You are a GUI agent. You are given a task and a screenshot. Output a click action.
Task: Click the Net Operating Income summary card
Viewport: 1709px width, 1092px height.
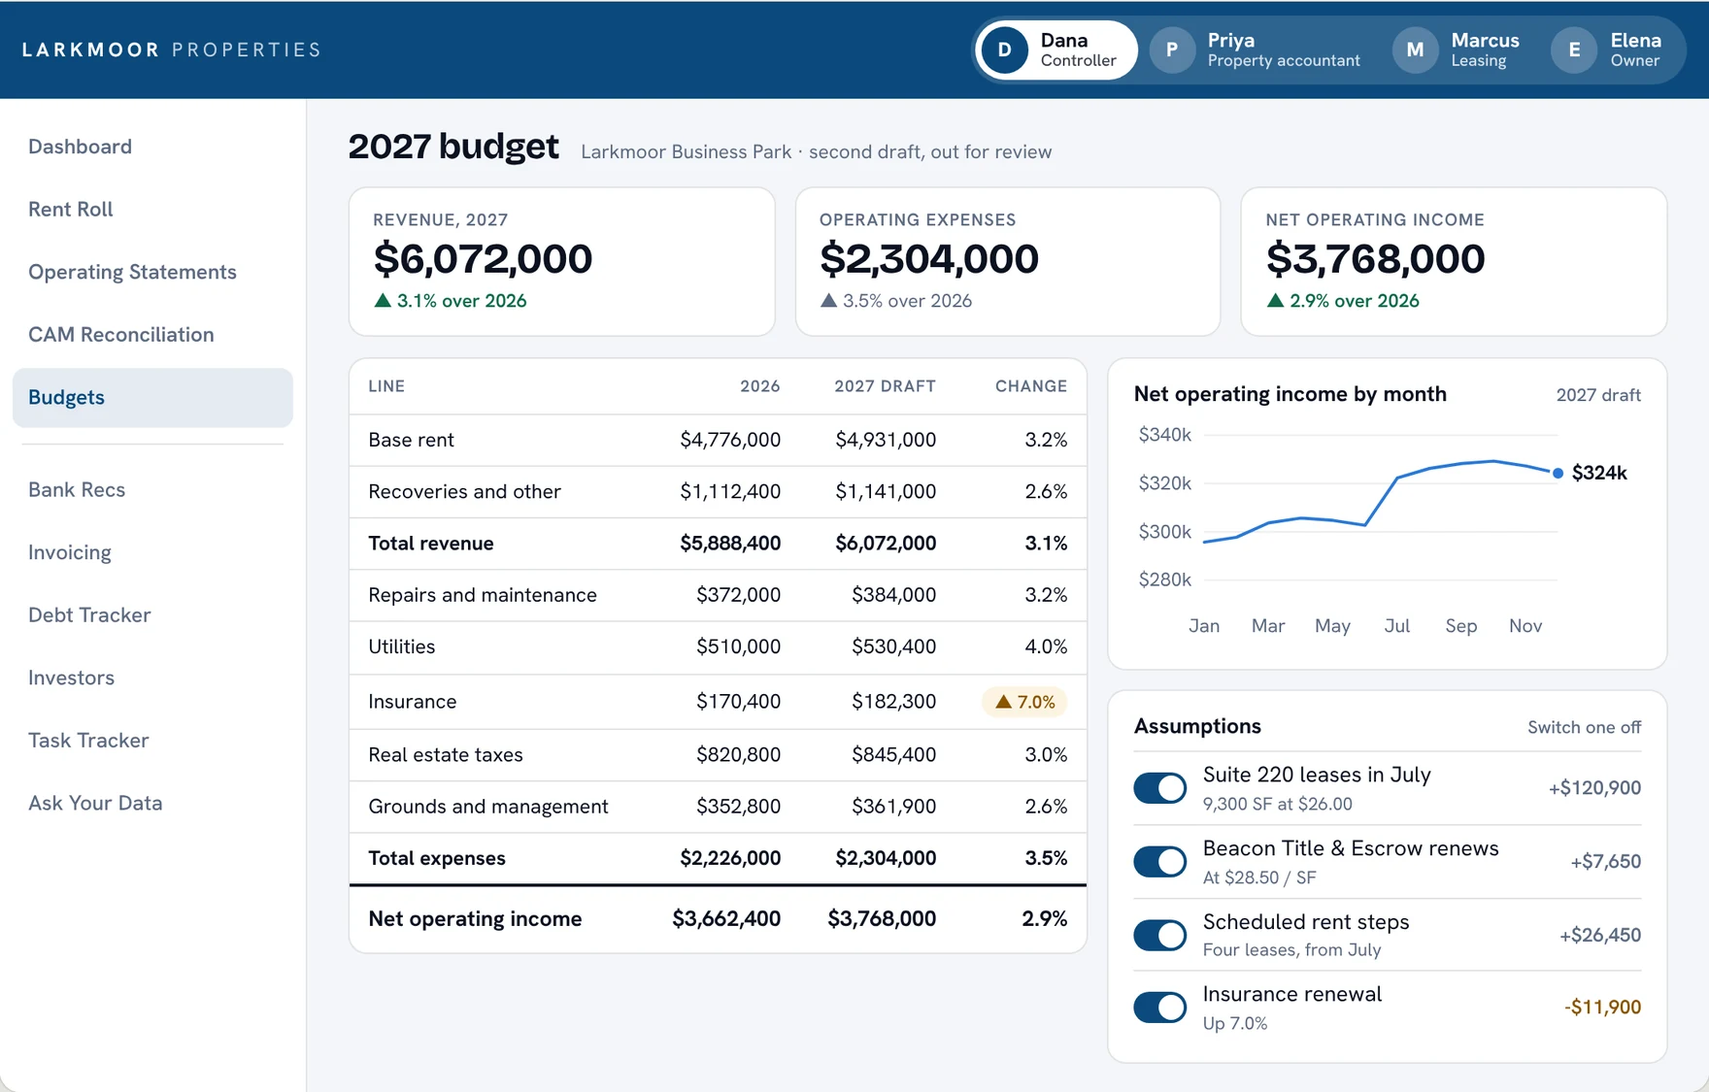(x=1454, y=262)
